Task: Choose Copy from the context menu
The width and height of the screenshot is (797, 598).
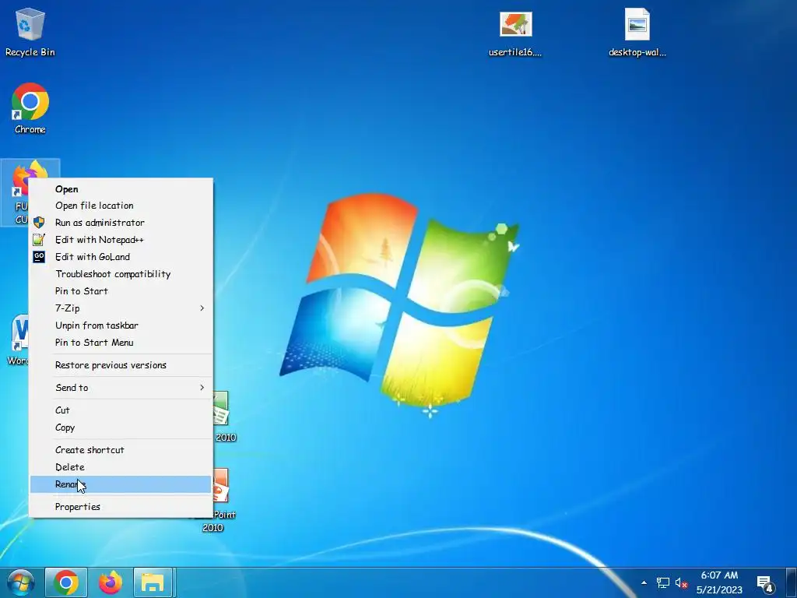Action: click(121, 427)
